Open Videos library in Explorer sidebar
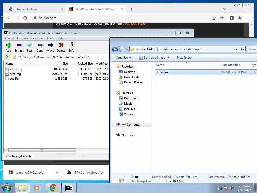Image resolution: width=257 pixels, height=193 pixels. click(x=128, y=114)
